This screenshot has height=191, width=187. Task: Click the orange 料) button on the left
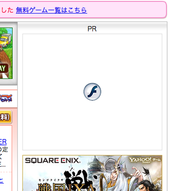point(6,117)
